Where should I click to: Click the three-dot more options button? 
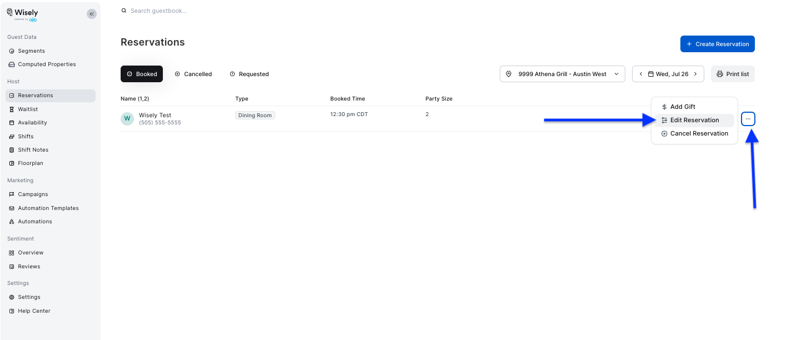748,119
